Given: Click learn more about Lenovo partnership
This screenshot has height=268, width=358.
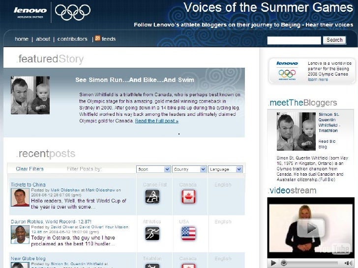Looking at the screenshot, I should (x=318, y=80).
